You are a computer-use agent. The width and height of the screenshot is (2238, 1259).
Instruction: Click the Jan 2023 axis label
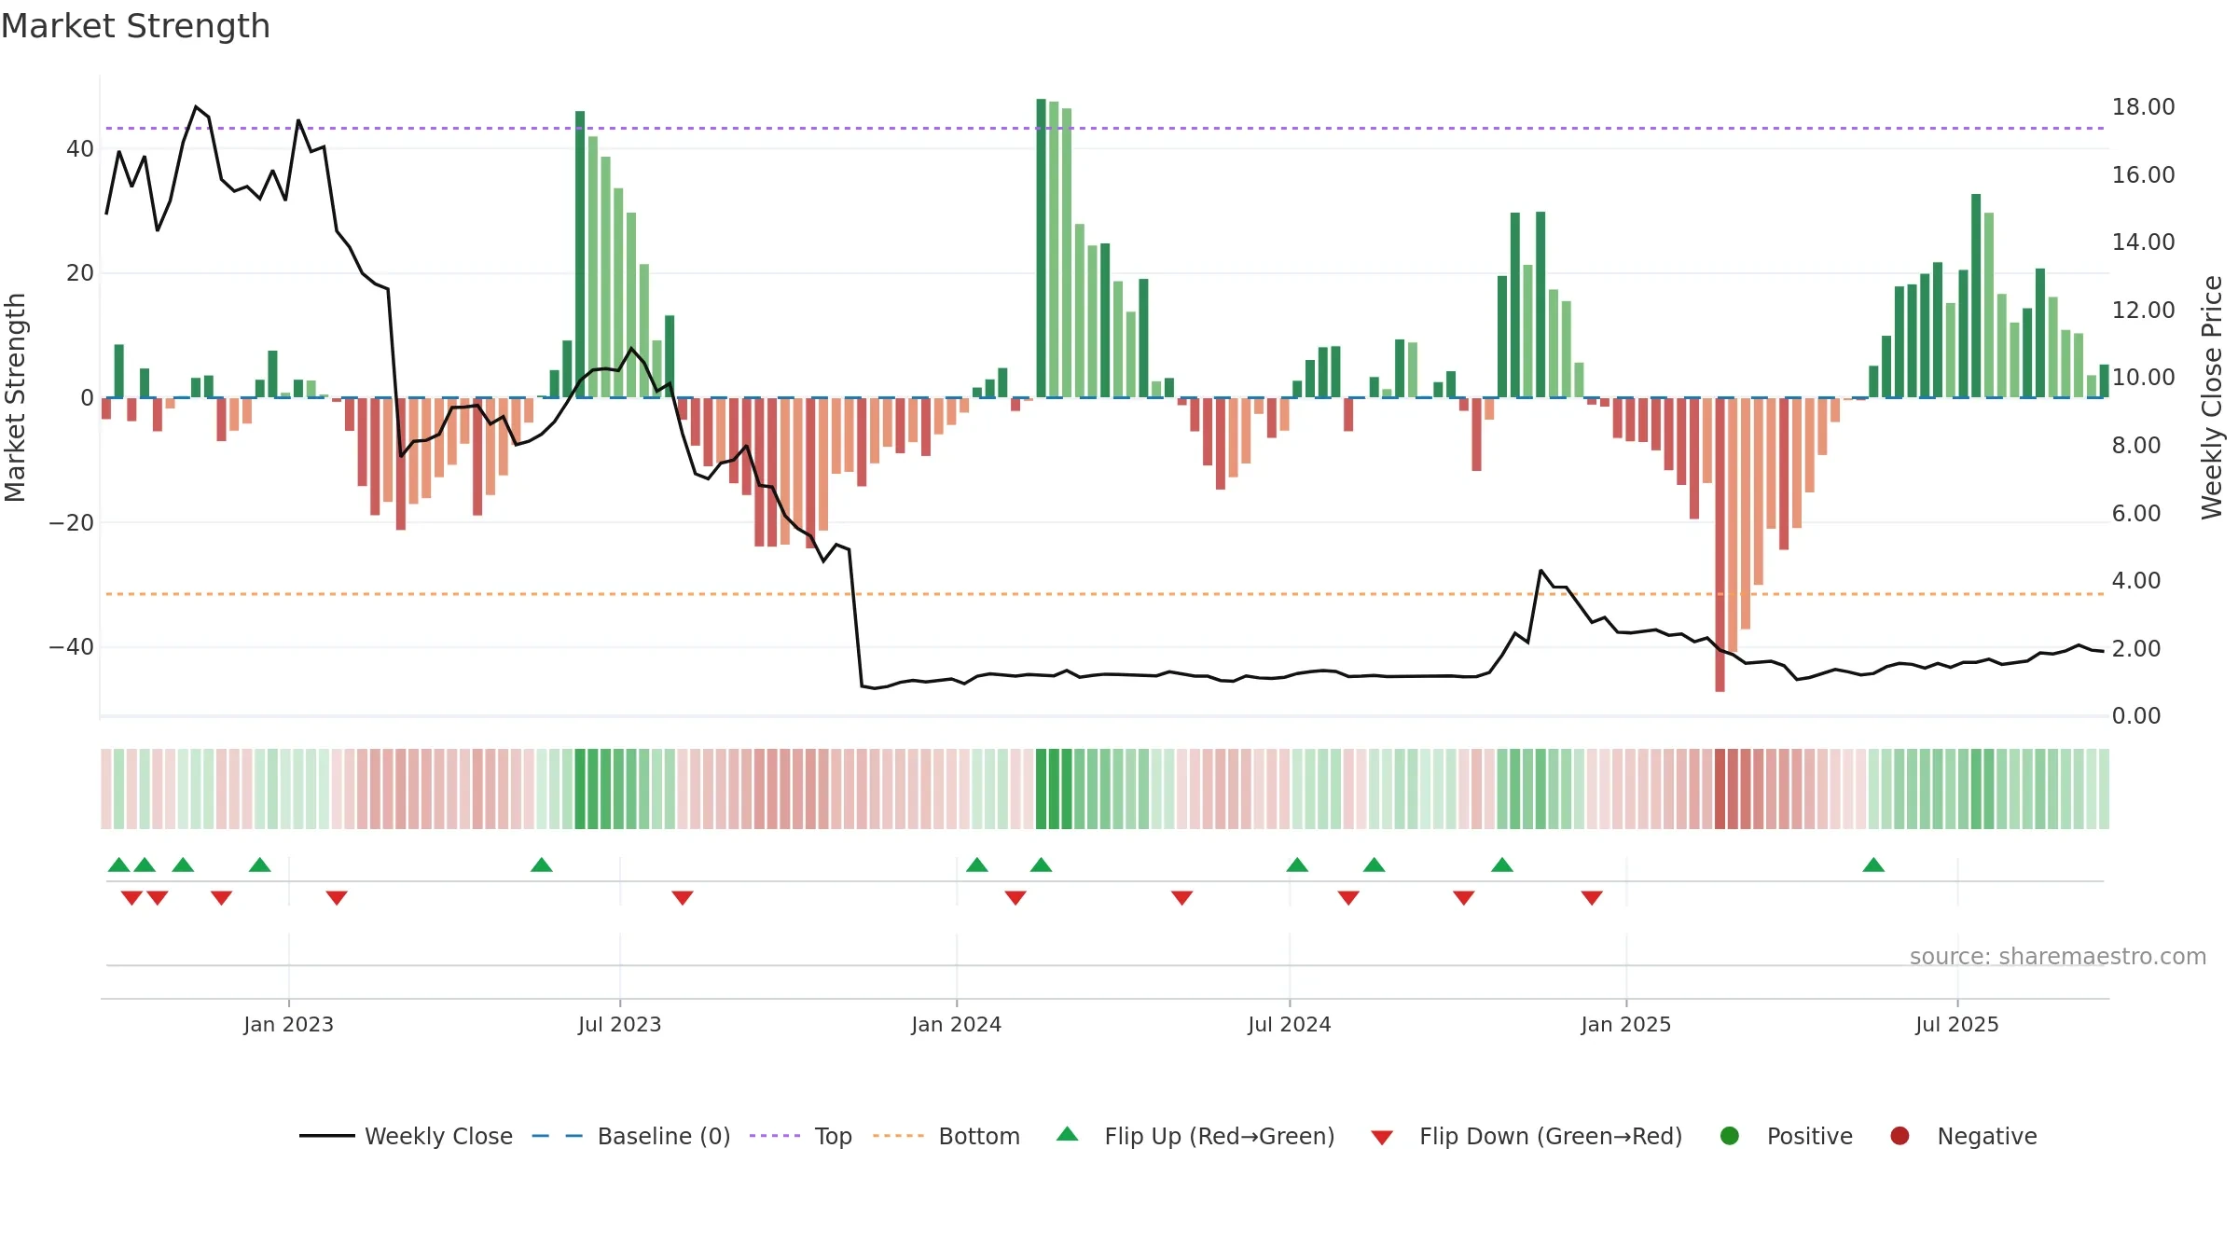[x=288, y=1025]
